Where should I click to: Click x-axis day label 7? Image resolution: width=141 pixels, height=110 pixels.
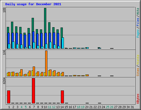pos(34,107)
